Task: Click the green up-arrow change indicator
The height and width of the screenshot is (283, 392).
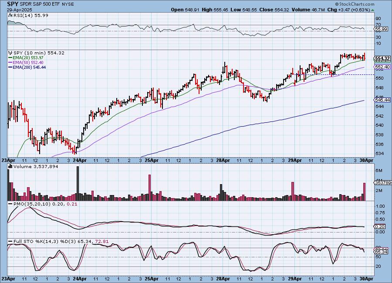Action: pos(372,10)
